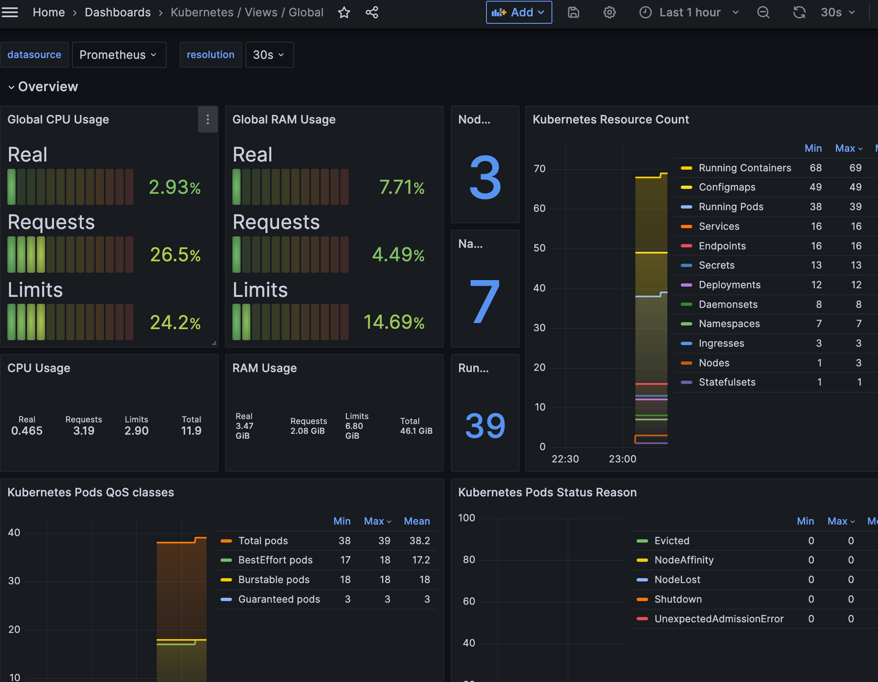Go to Home breadcrumb
The width and height of the screenshot is (878, 682).
coord(49,12)
